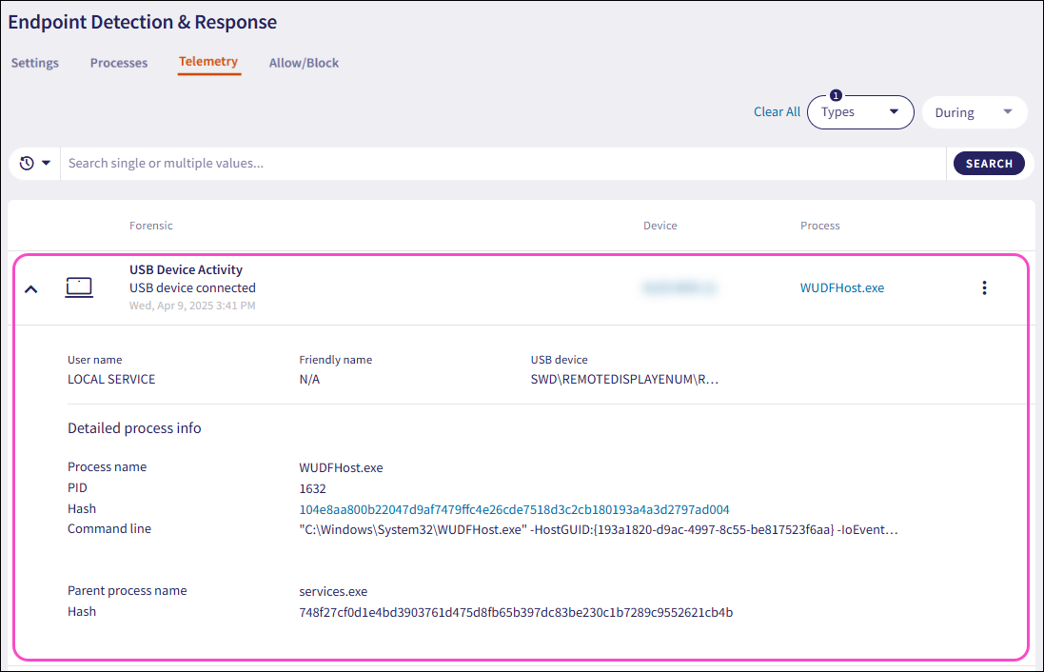
Task: Click the laptop device icon in the row
Action: click(x=79, y=287)
